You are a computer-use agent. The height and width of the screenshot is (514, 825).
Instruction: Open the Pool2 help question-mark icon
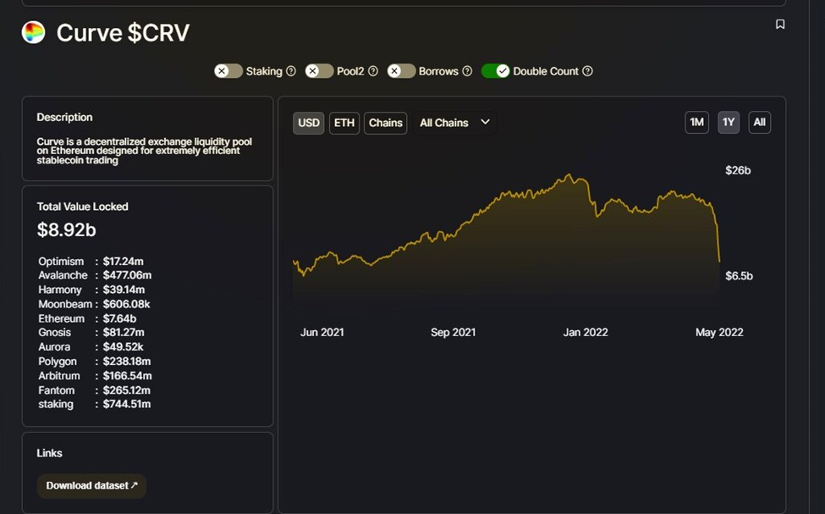(373, 71)
